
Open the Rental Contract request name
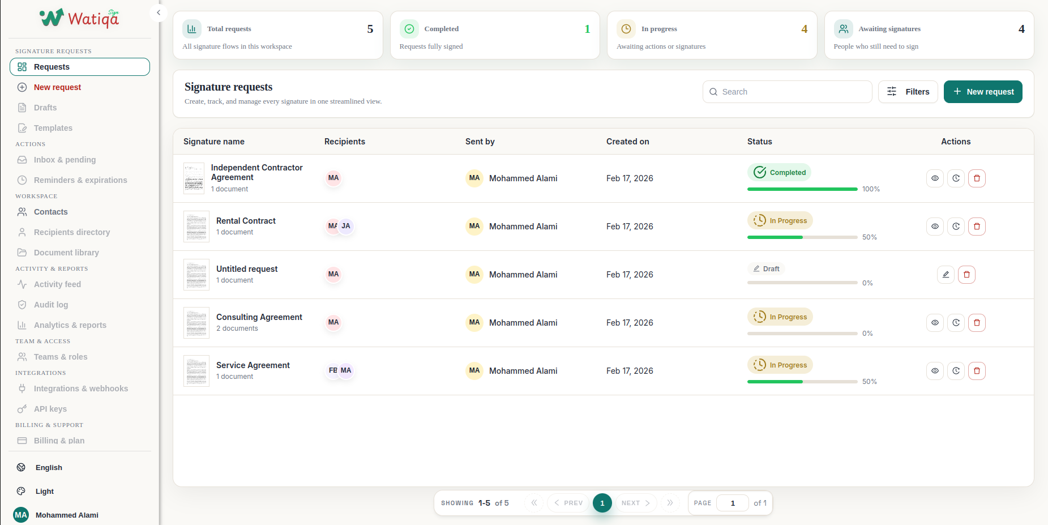(x=246, y=221)
